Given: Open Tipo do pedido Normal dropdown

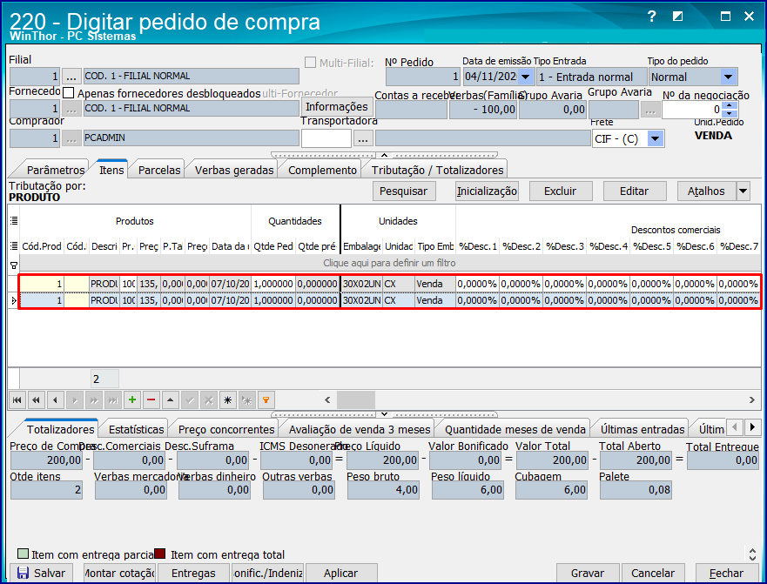Looking at the screenshot, I should point(729,77).
